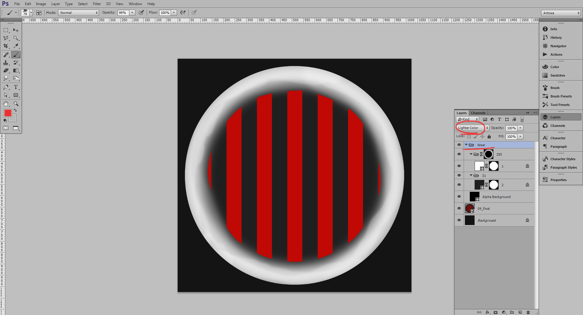583x315 pixels.
Task: Open the layer filter Kind dropdown
Action: (467, 119)
